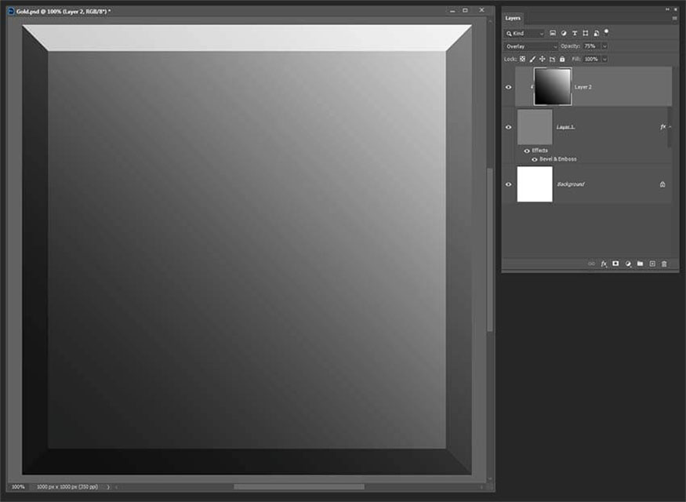Click the Gold.psd document title tab
Screen dimensions: 686x502
pyautogui.click(x=64, y=12)
